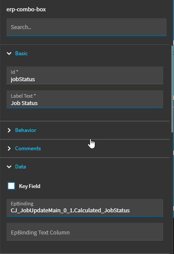Click the Search properties field
174x254 pixels.
pos(87,27)
